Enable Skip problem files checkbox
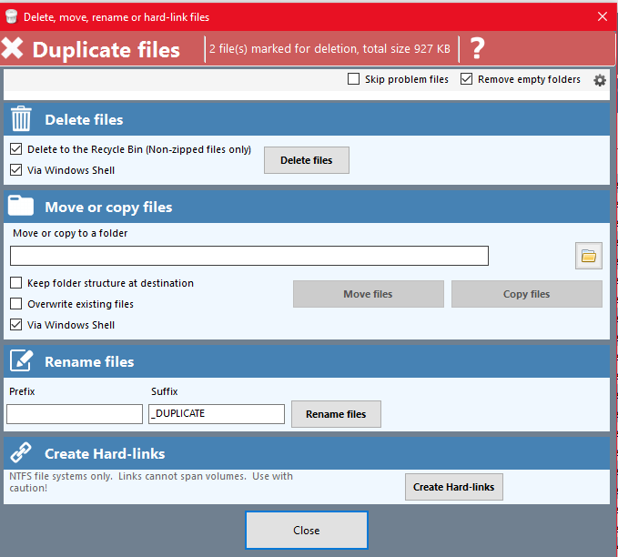This screenshot has height=557, width=618. pos(353,79)
